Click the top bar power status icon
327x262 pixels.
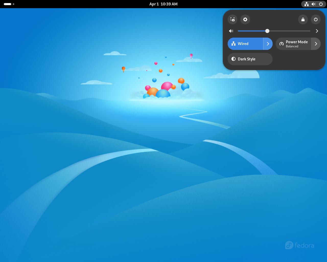point(321,4)
